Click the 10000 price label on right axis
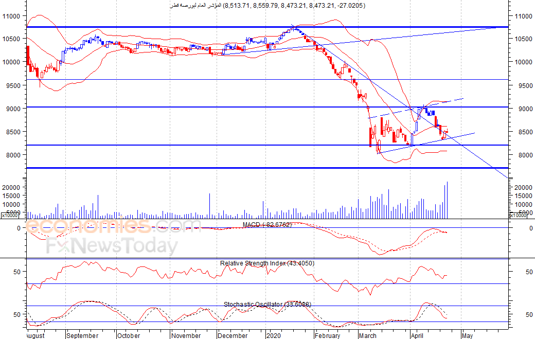 click(523, 62)
